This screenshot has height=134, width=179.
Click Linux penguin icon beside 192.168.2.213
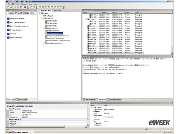coord(46,23)
